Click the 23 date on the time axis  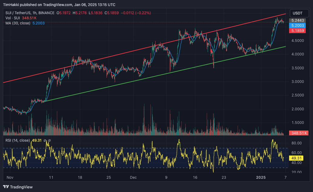[x=224, y=177]
